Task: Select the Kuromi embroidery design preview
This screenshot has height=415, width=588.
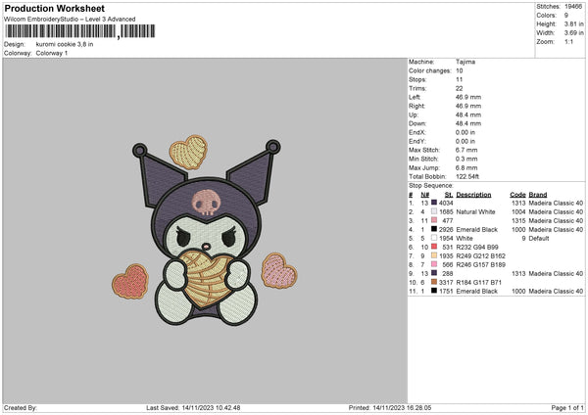Action: (205, 230)
